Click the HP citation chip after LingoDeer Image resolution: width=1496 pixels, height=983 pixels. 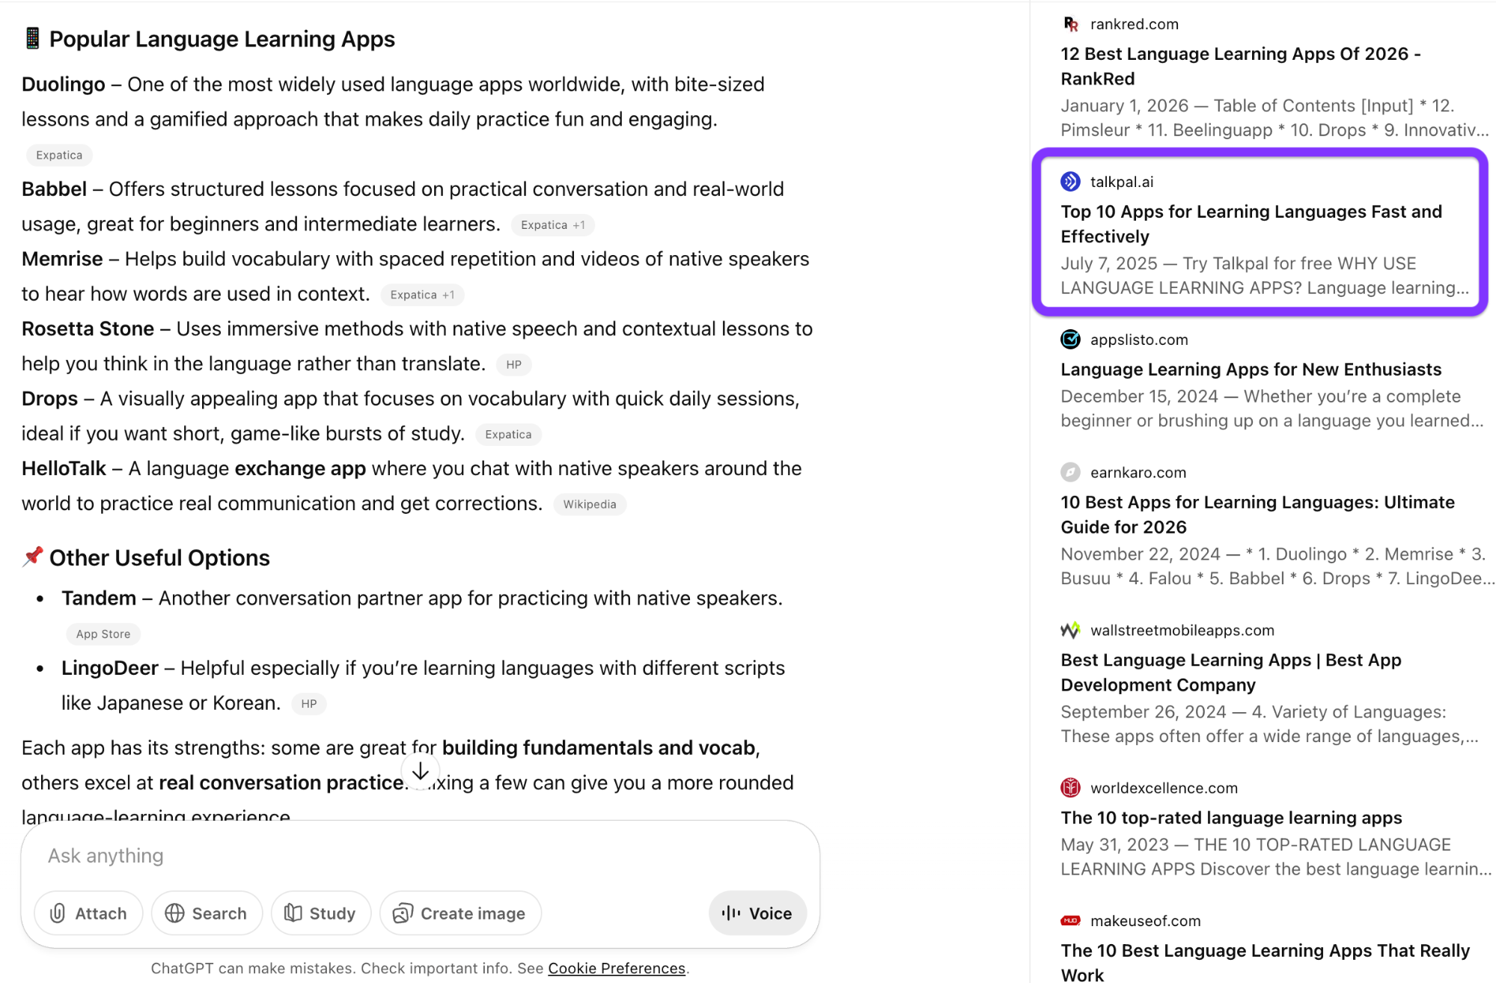click(x=308, y=704)
